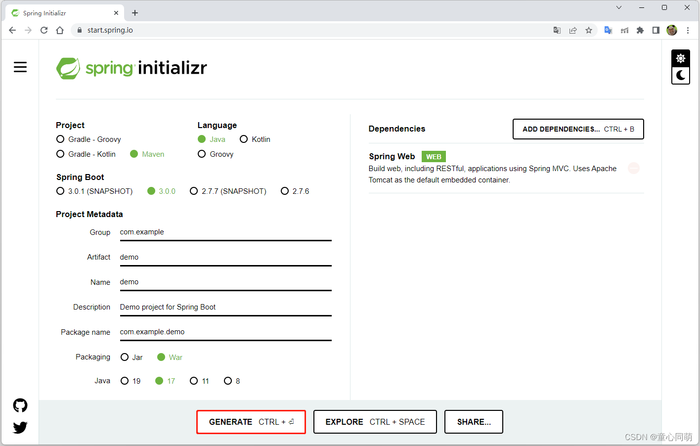
Task: Remove the Spring Web dependency
Action: coord(634,168)
